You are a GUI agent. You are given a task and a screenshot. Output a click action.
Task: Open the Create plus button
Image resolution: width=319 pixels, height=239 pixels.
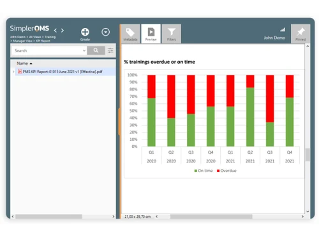coord(85,32)
